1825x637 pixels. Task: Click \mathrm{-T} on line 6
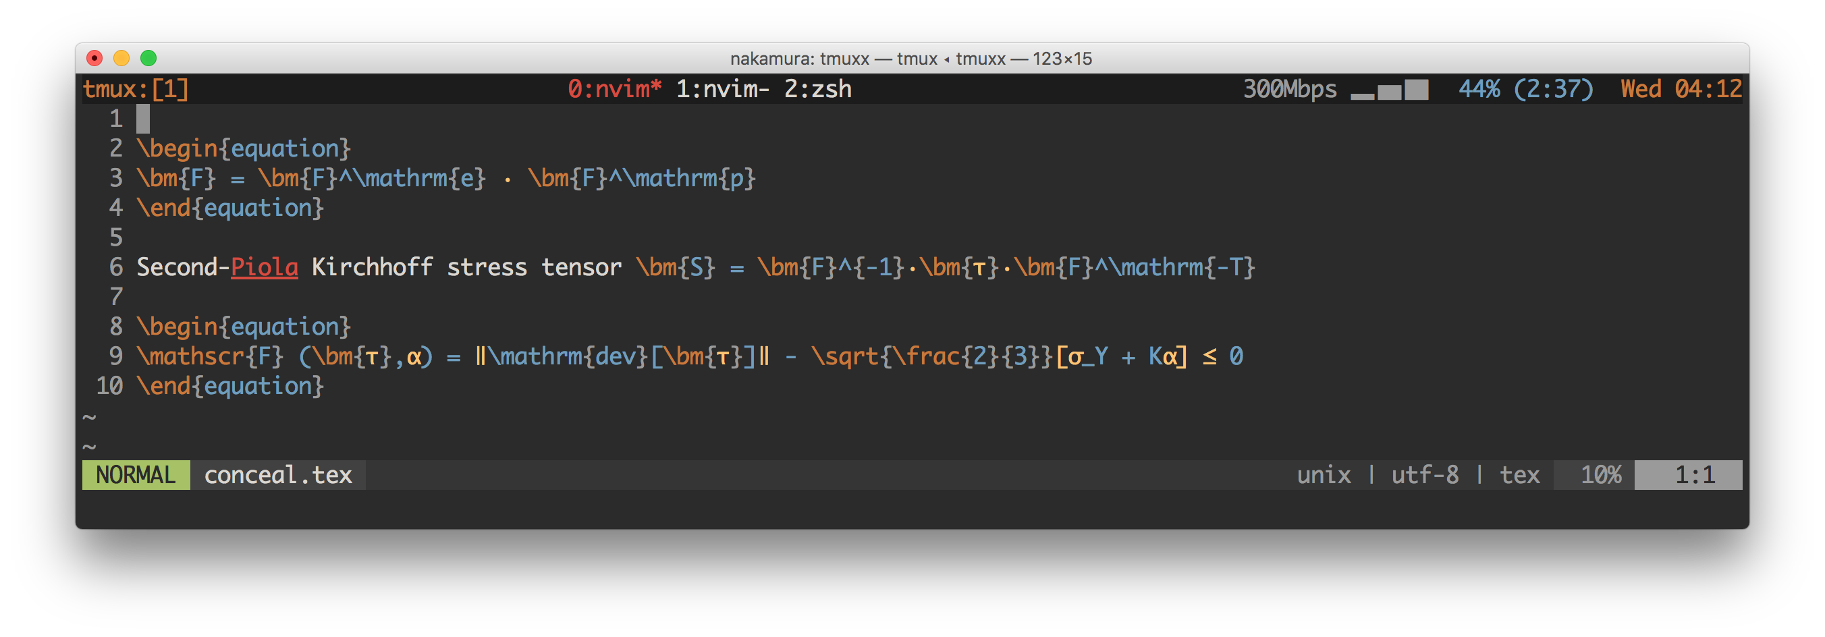coord(1182,268)
